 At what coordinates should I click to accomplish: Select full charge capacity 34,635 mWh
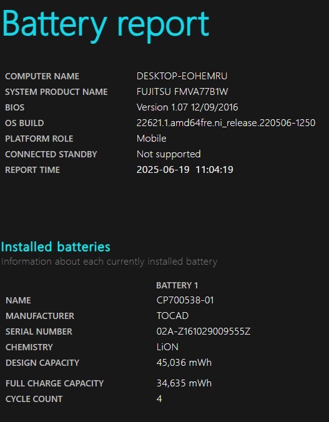[184, 383]
